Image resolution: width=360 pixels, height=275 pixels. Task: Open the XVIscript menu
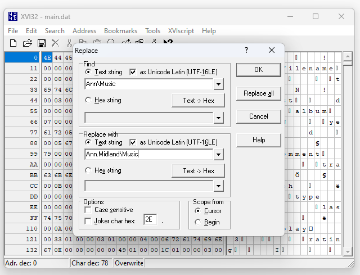[181, 31]
